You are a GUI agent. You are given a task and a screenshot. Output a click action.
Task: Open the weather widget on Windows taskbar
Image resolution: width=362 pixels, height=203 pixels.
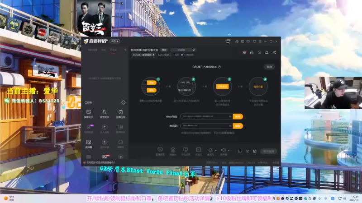pyautogui.click(x=9, y=198)
